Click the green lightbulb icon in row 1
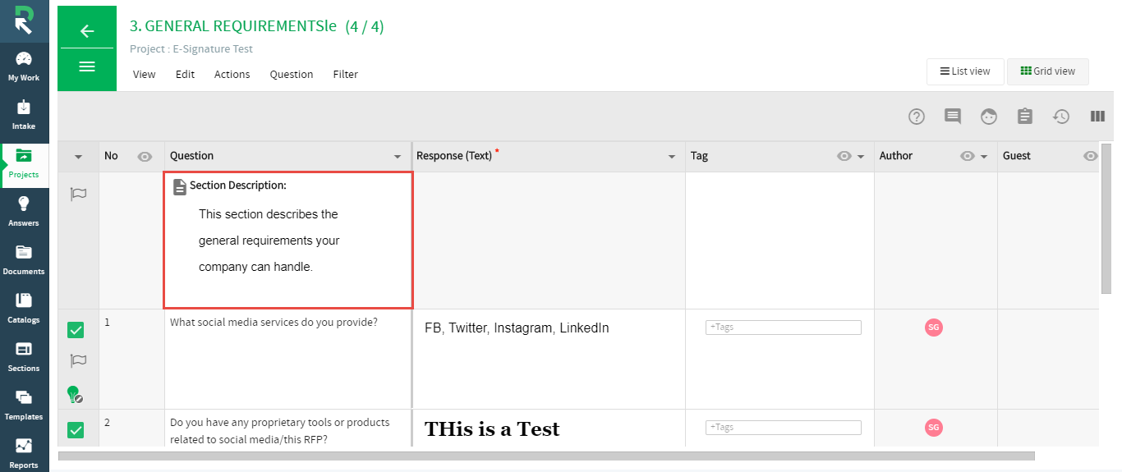The image size is (1122, 472). tap(75, 395)
